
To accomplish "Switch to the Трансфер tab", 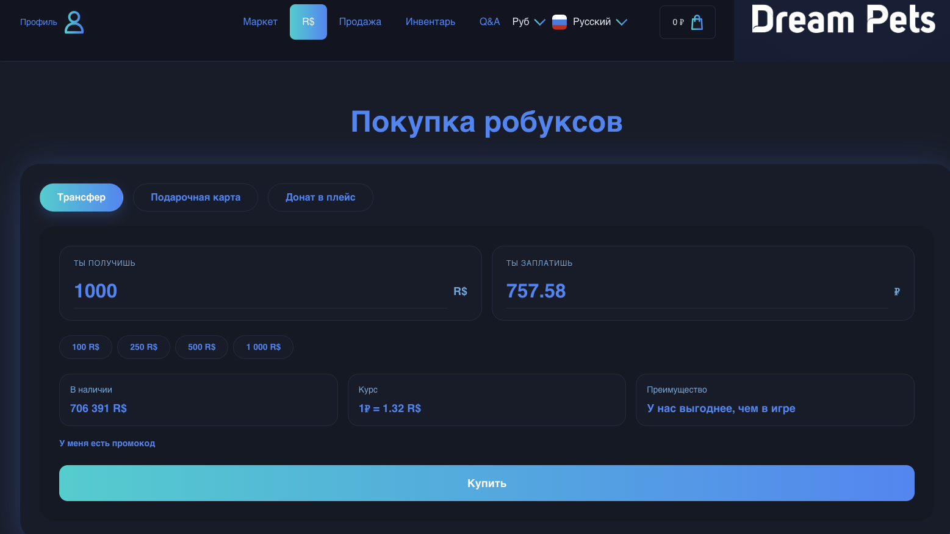I will coord(81,198).
